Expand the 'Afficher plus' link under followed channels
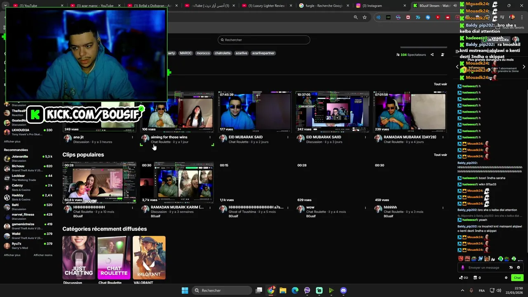 (12, 141)
